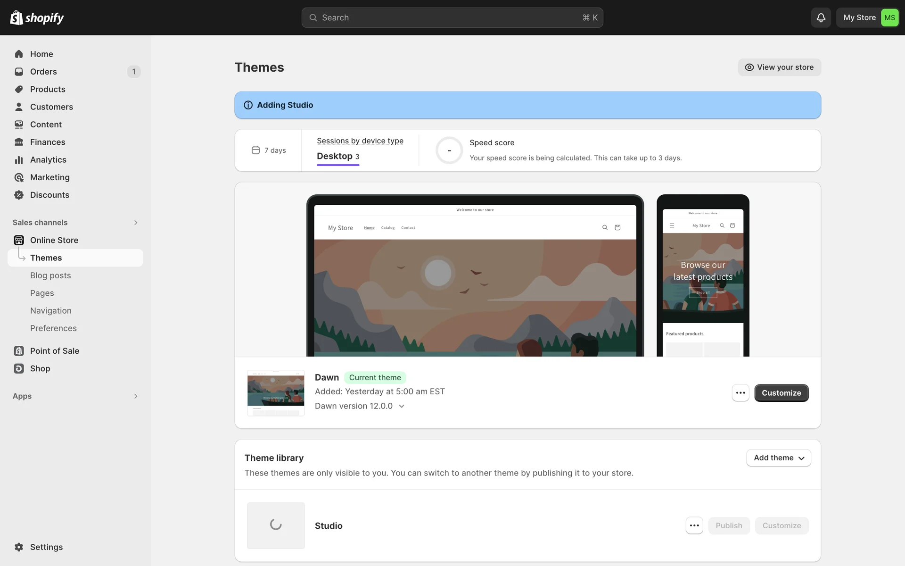Expand the Sales channels section
The height and width of the screenshot is (566, 905).
135,223
